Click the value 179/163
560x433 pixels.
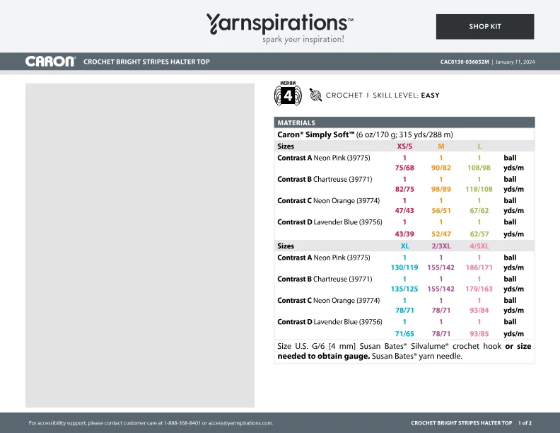(479, 289)
